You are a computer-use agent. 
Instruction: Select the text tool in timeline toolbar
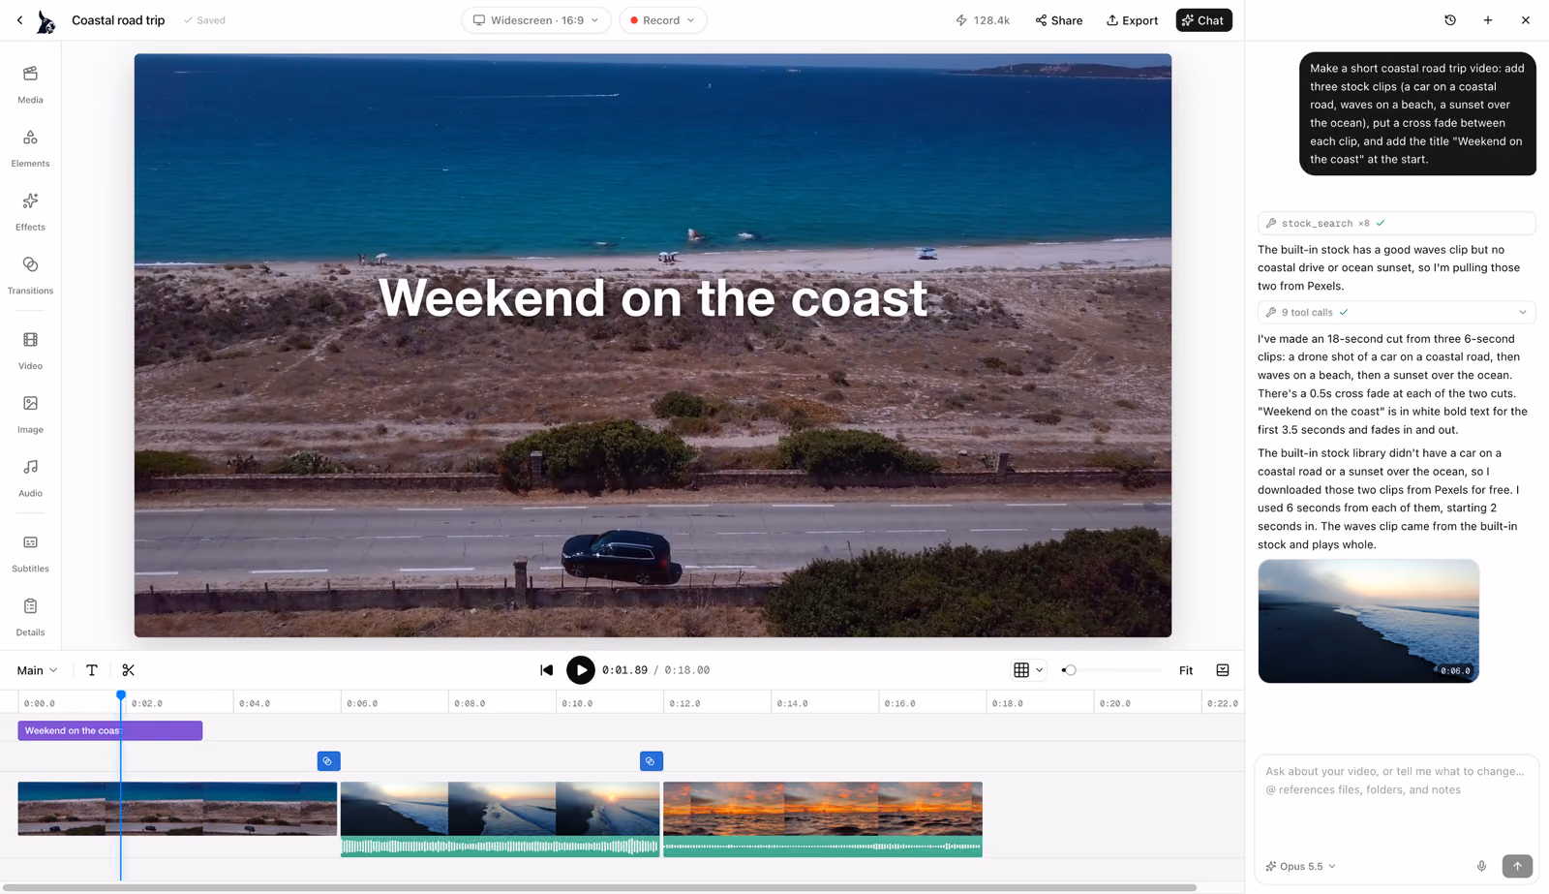tap(92, 670)
